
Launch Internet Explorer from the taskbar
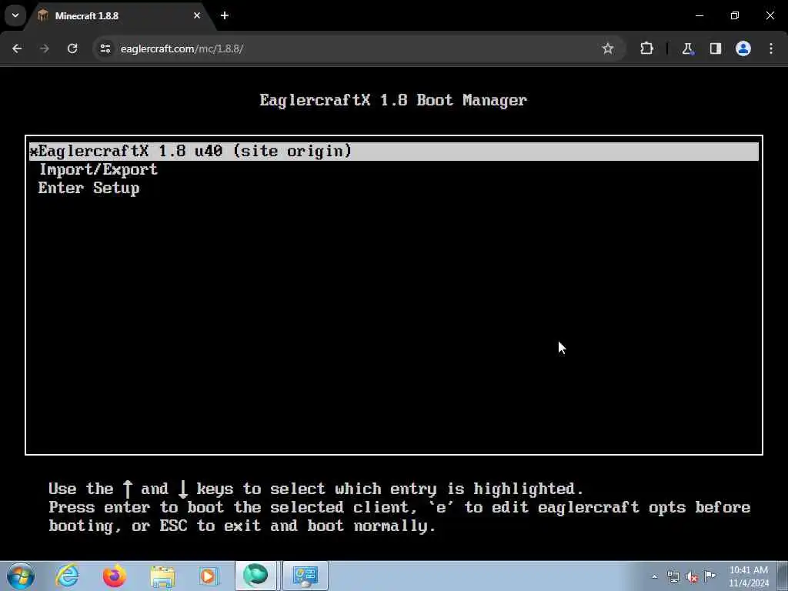click(68, 576)
